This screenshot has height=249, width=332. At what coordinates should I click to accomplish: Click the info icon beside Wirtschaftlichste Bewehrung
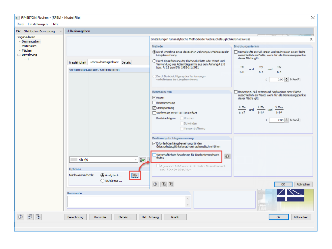click(227, 156)
